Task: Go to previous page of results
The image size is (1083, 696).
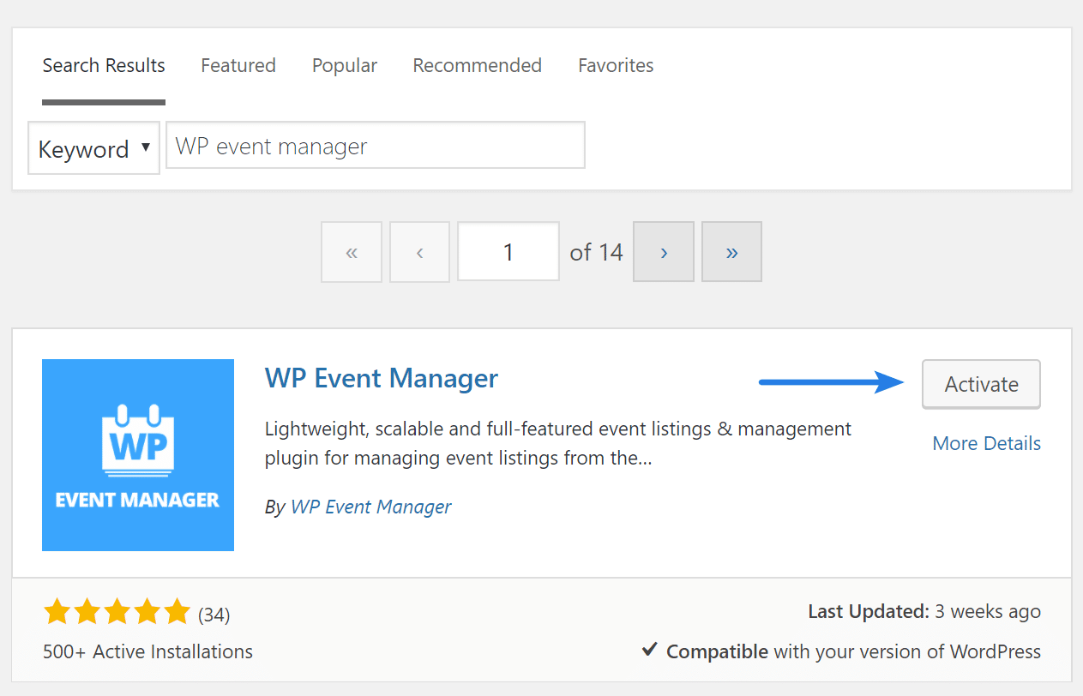Action: 419,252
